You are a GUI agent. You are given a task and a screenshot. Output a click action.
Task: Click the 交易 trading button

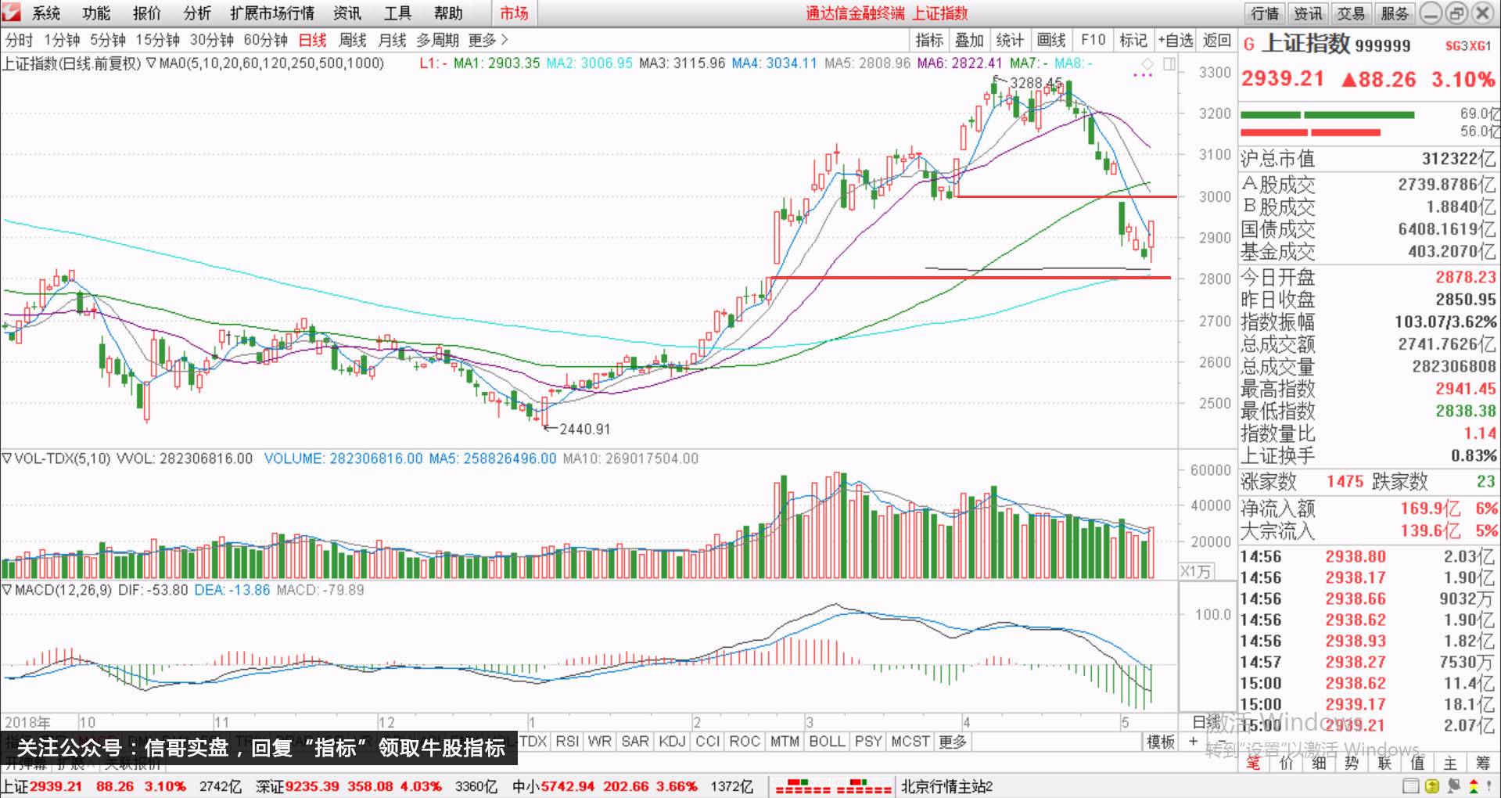[x=1351, y=13]
